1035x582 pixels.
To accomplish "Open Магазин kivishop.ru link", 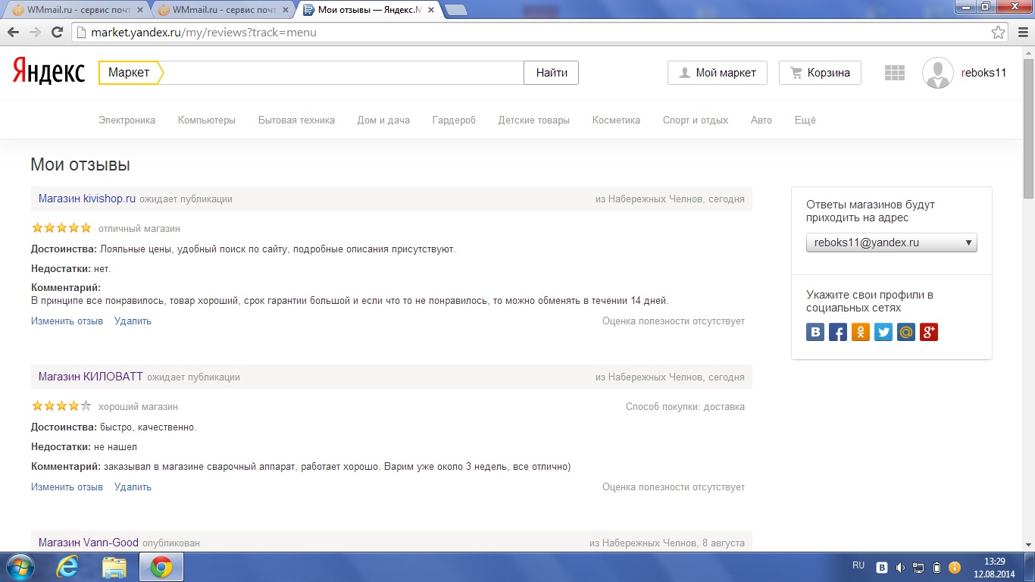I will coord(87,199).
